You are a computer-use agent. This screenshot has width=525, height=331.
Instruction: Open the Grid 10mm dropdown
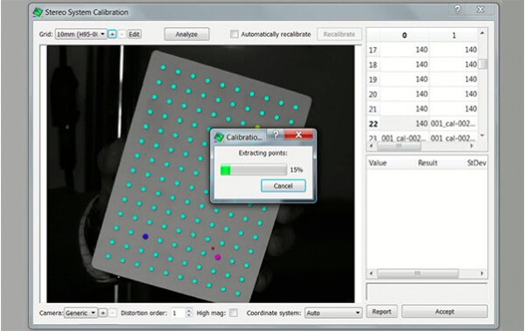(81, 34)
